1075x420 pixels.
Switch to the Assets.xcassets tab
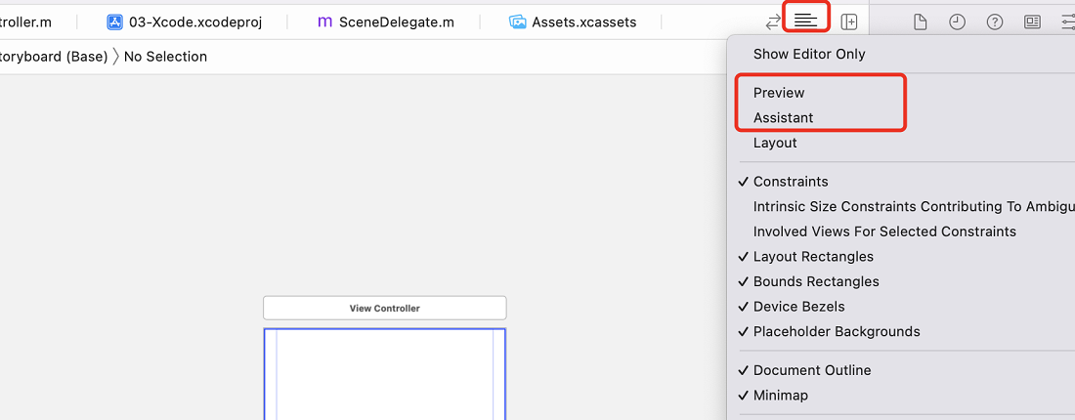[x=573, y=21]
